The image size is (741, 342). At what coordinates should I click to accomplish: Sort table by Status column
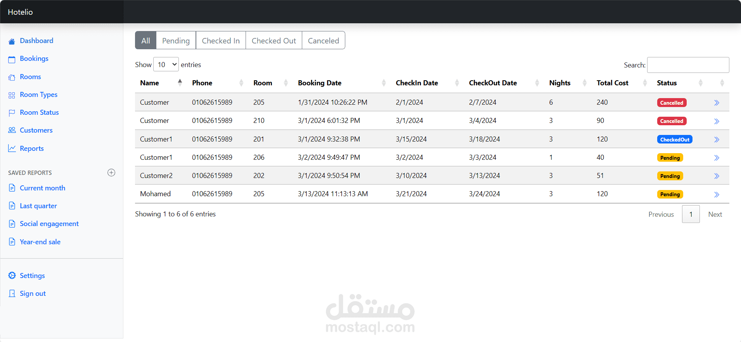(680, 83)
